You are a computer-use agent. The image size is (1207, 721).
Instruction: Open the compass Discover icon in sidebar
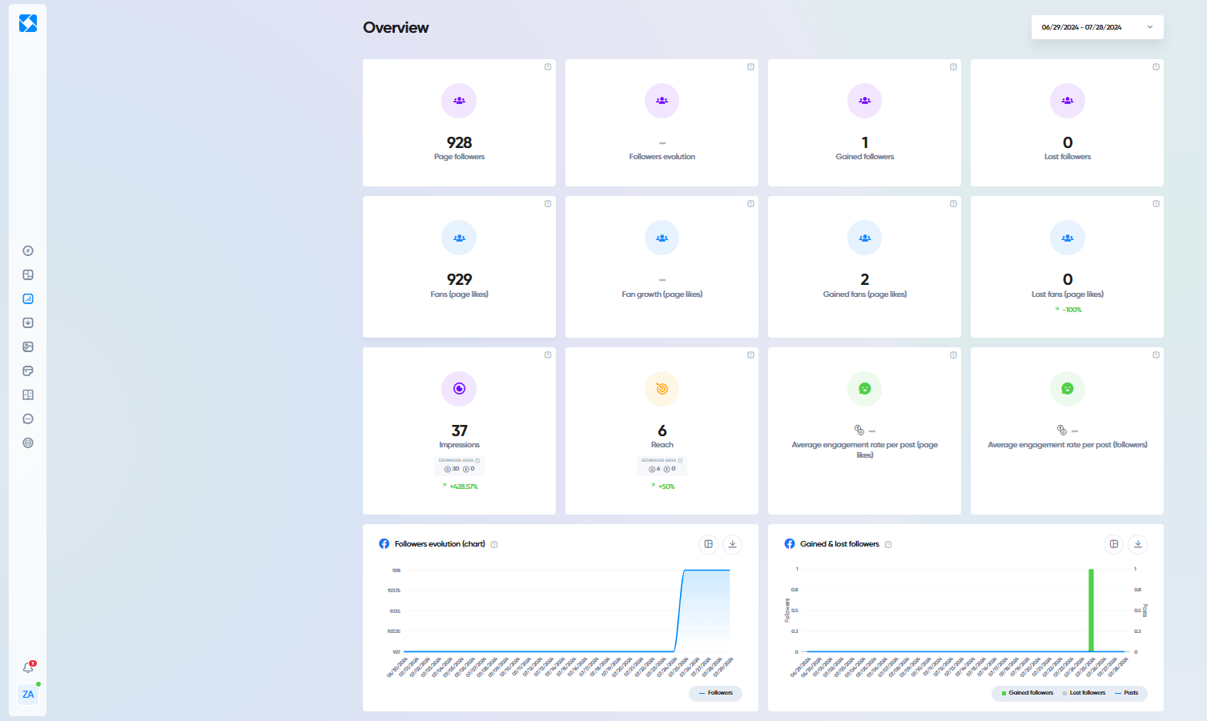coord(27,250)
